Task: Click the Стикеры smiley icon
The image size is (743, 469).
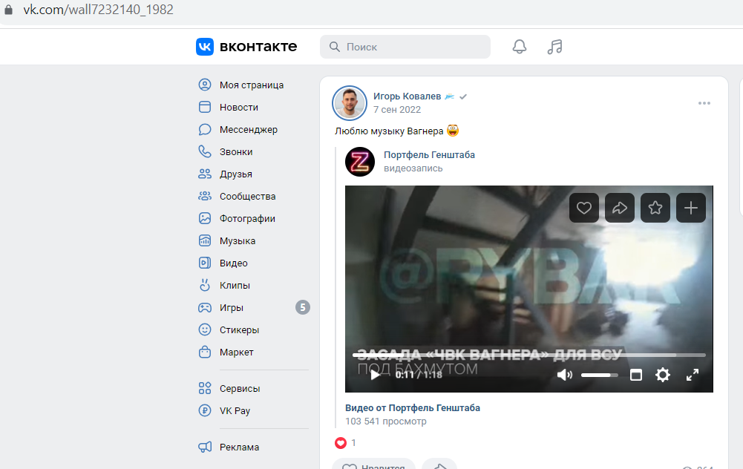Action: point(205,329)
